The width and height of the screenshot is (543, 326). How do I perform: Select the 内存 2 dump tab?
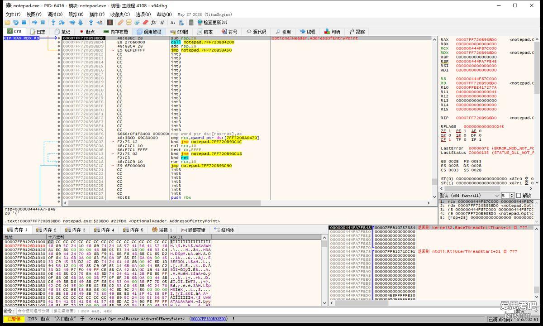(47, 230)
